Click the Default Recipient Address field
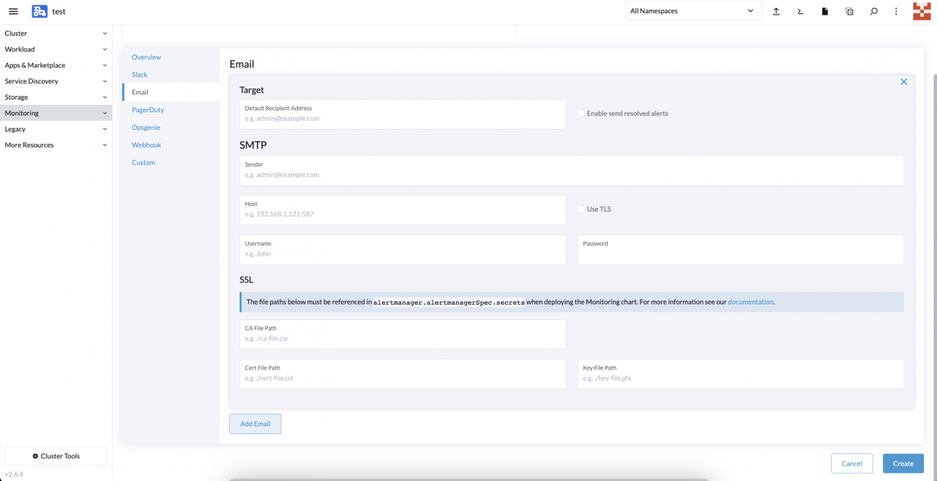This screenshot has height=481, width=937. tap(403, 118)
